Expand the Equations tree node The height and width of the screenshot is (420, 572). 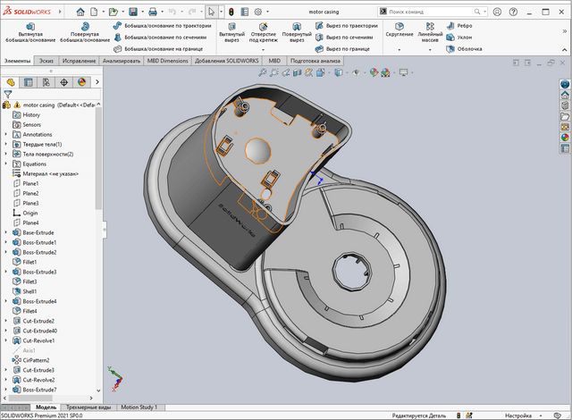tap(6, 164)
